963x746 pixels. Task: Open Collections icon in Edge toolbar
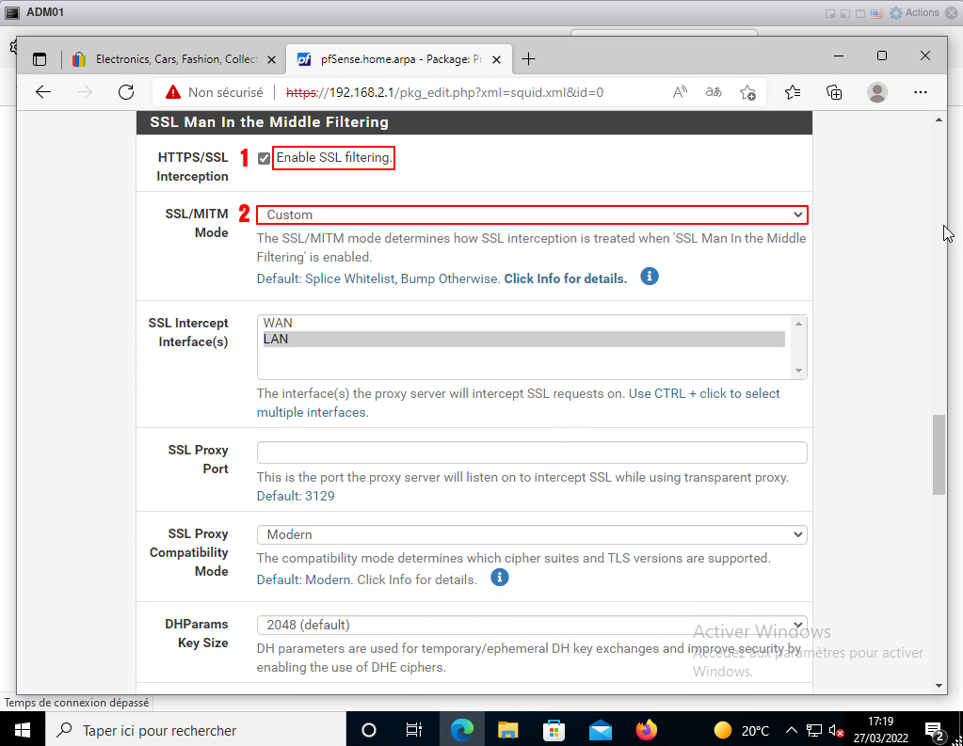(834, 92)
